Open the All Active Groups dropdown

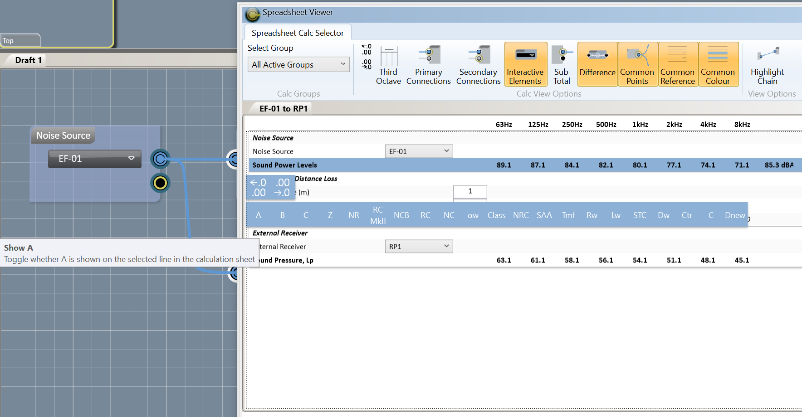[298, 65]
